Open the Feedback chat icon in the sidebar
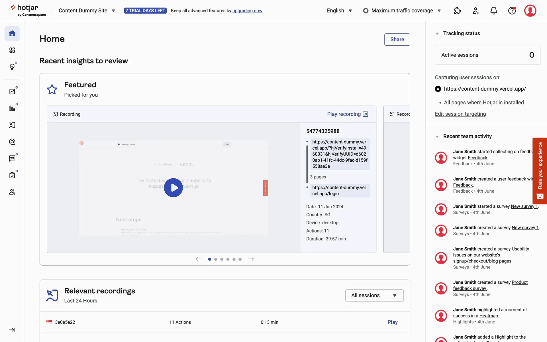 coord(12,158)
